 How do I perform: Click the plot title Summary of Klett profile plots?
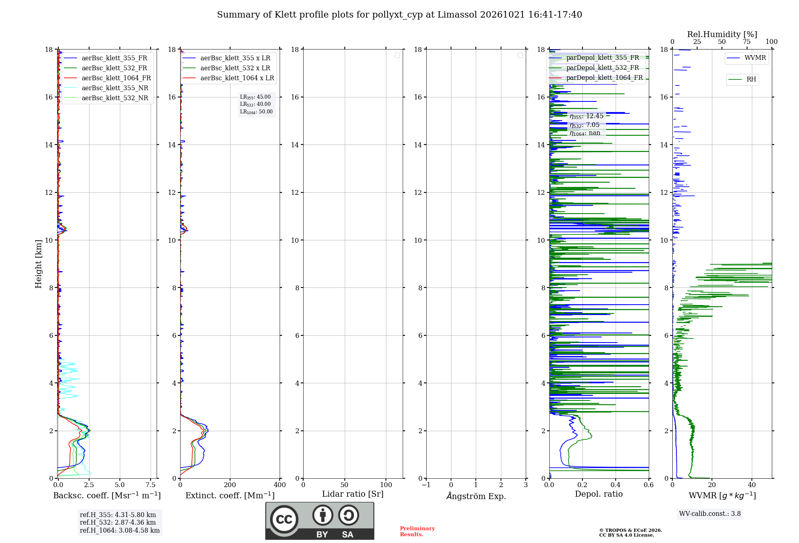pos(399,15)
